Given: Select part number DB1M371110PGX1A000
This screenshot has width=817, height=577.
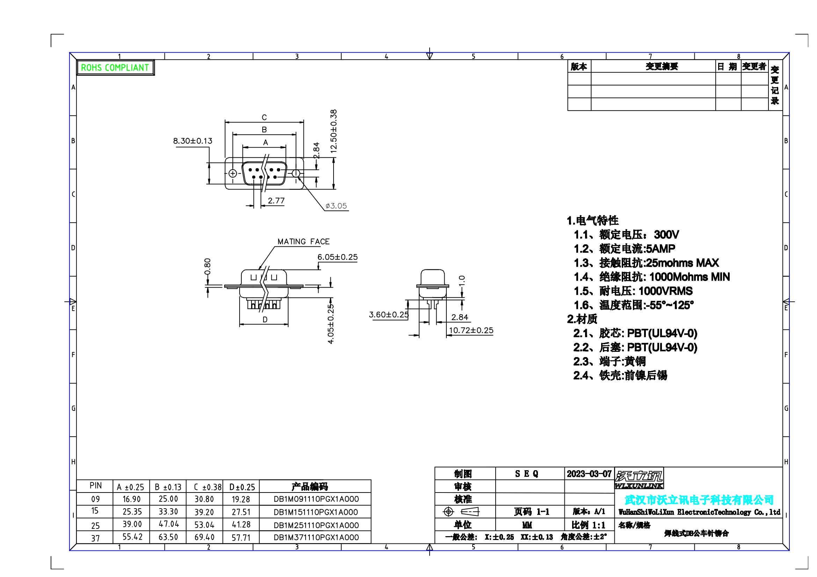Looking at the screenshot, I should pos(316,538).
